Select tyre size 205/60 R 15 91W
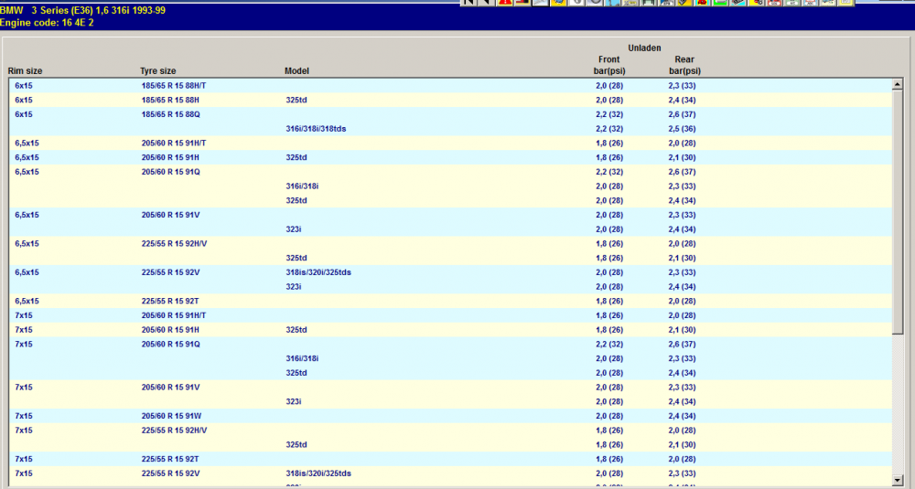Viewport: 915px width, 489px height. (x=171, y=416)
